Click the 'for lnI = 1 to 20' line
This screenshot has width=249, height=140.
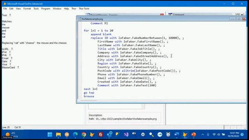click(x=98, y=30)
